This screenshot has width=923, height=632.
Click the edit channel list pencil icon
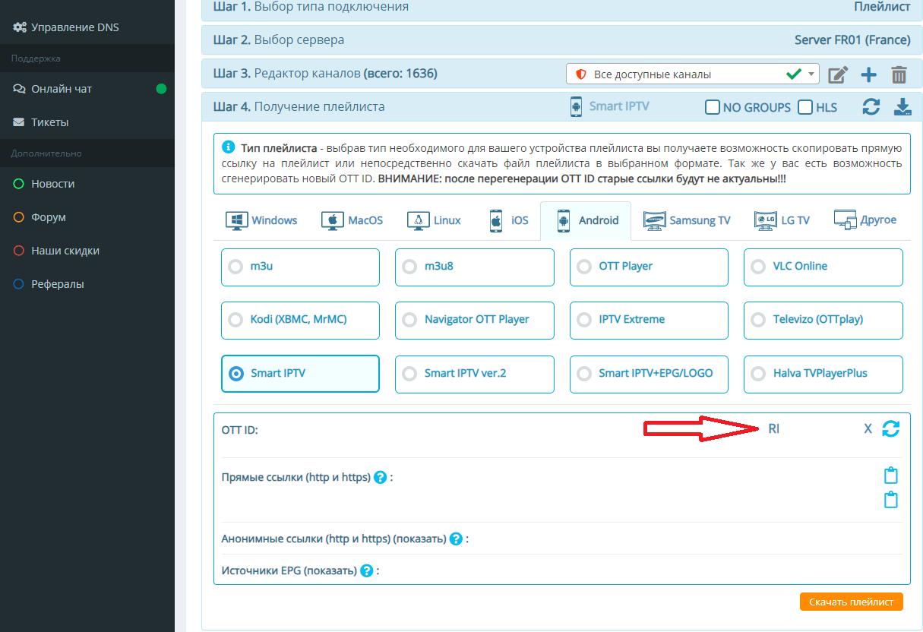click(x=837, y=74)
